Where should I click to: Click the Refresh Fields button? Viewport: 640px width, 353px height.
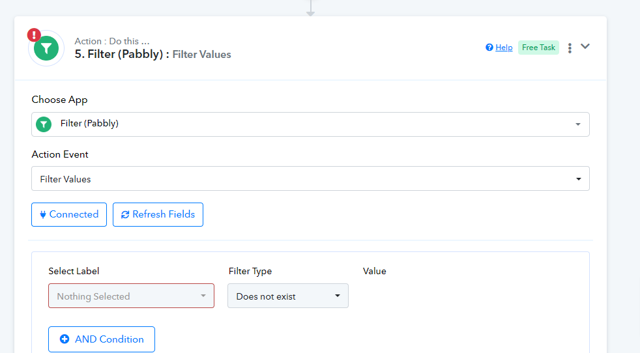tap(158, 215)
